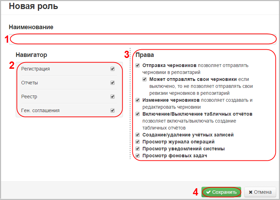The image size is (280, 200).
Task: Click the Отмена button
Action: click(260, 192)
